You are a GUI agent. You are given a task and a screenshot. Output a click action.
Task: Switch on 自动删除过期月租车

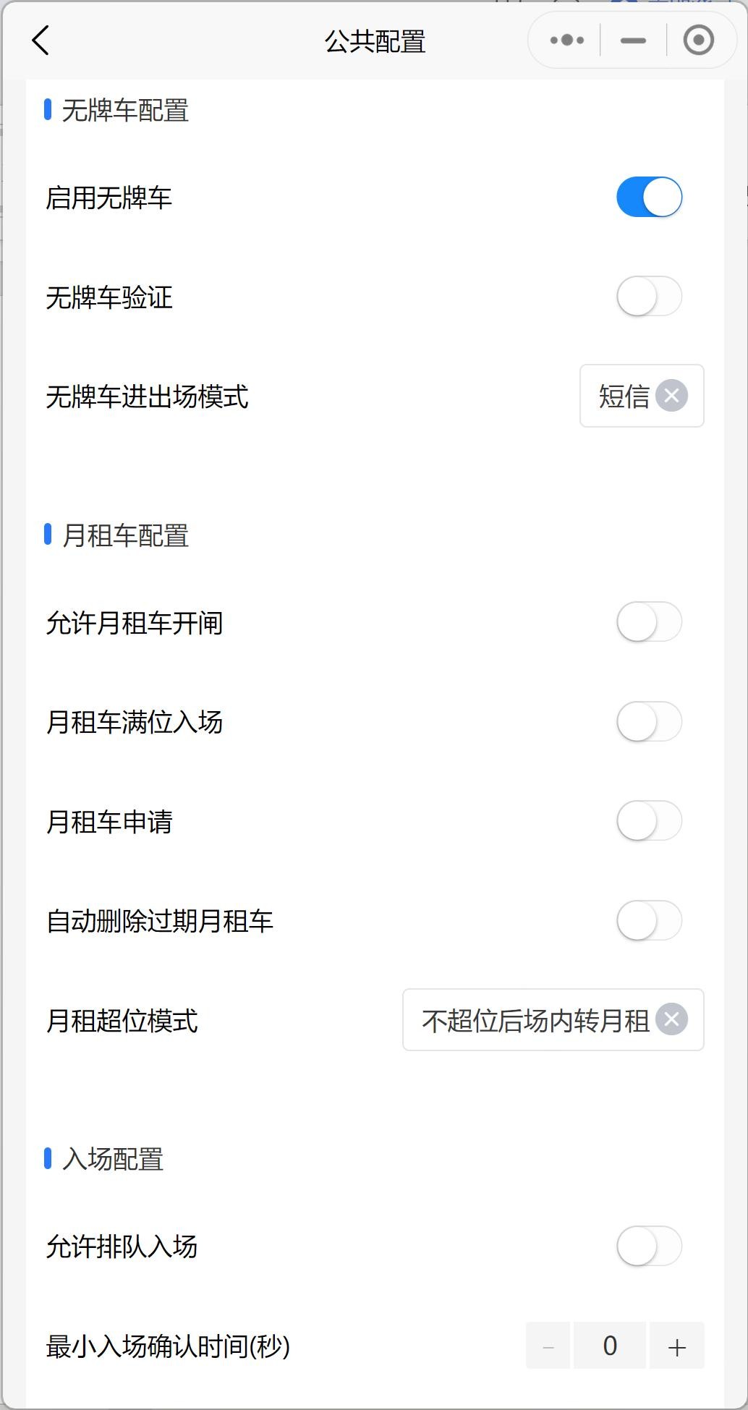(649, 920)
